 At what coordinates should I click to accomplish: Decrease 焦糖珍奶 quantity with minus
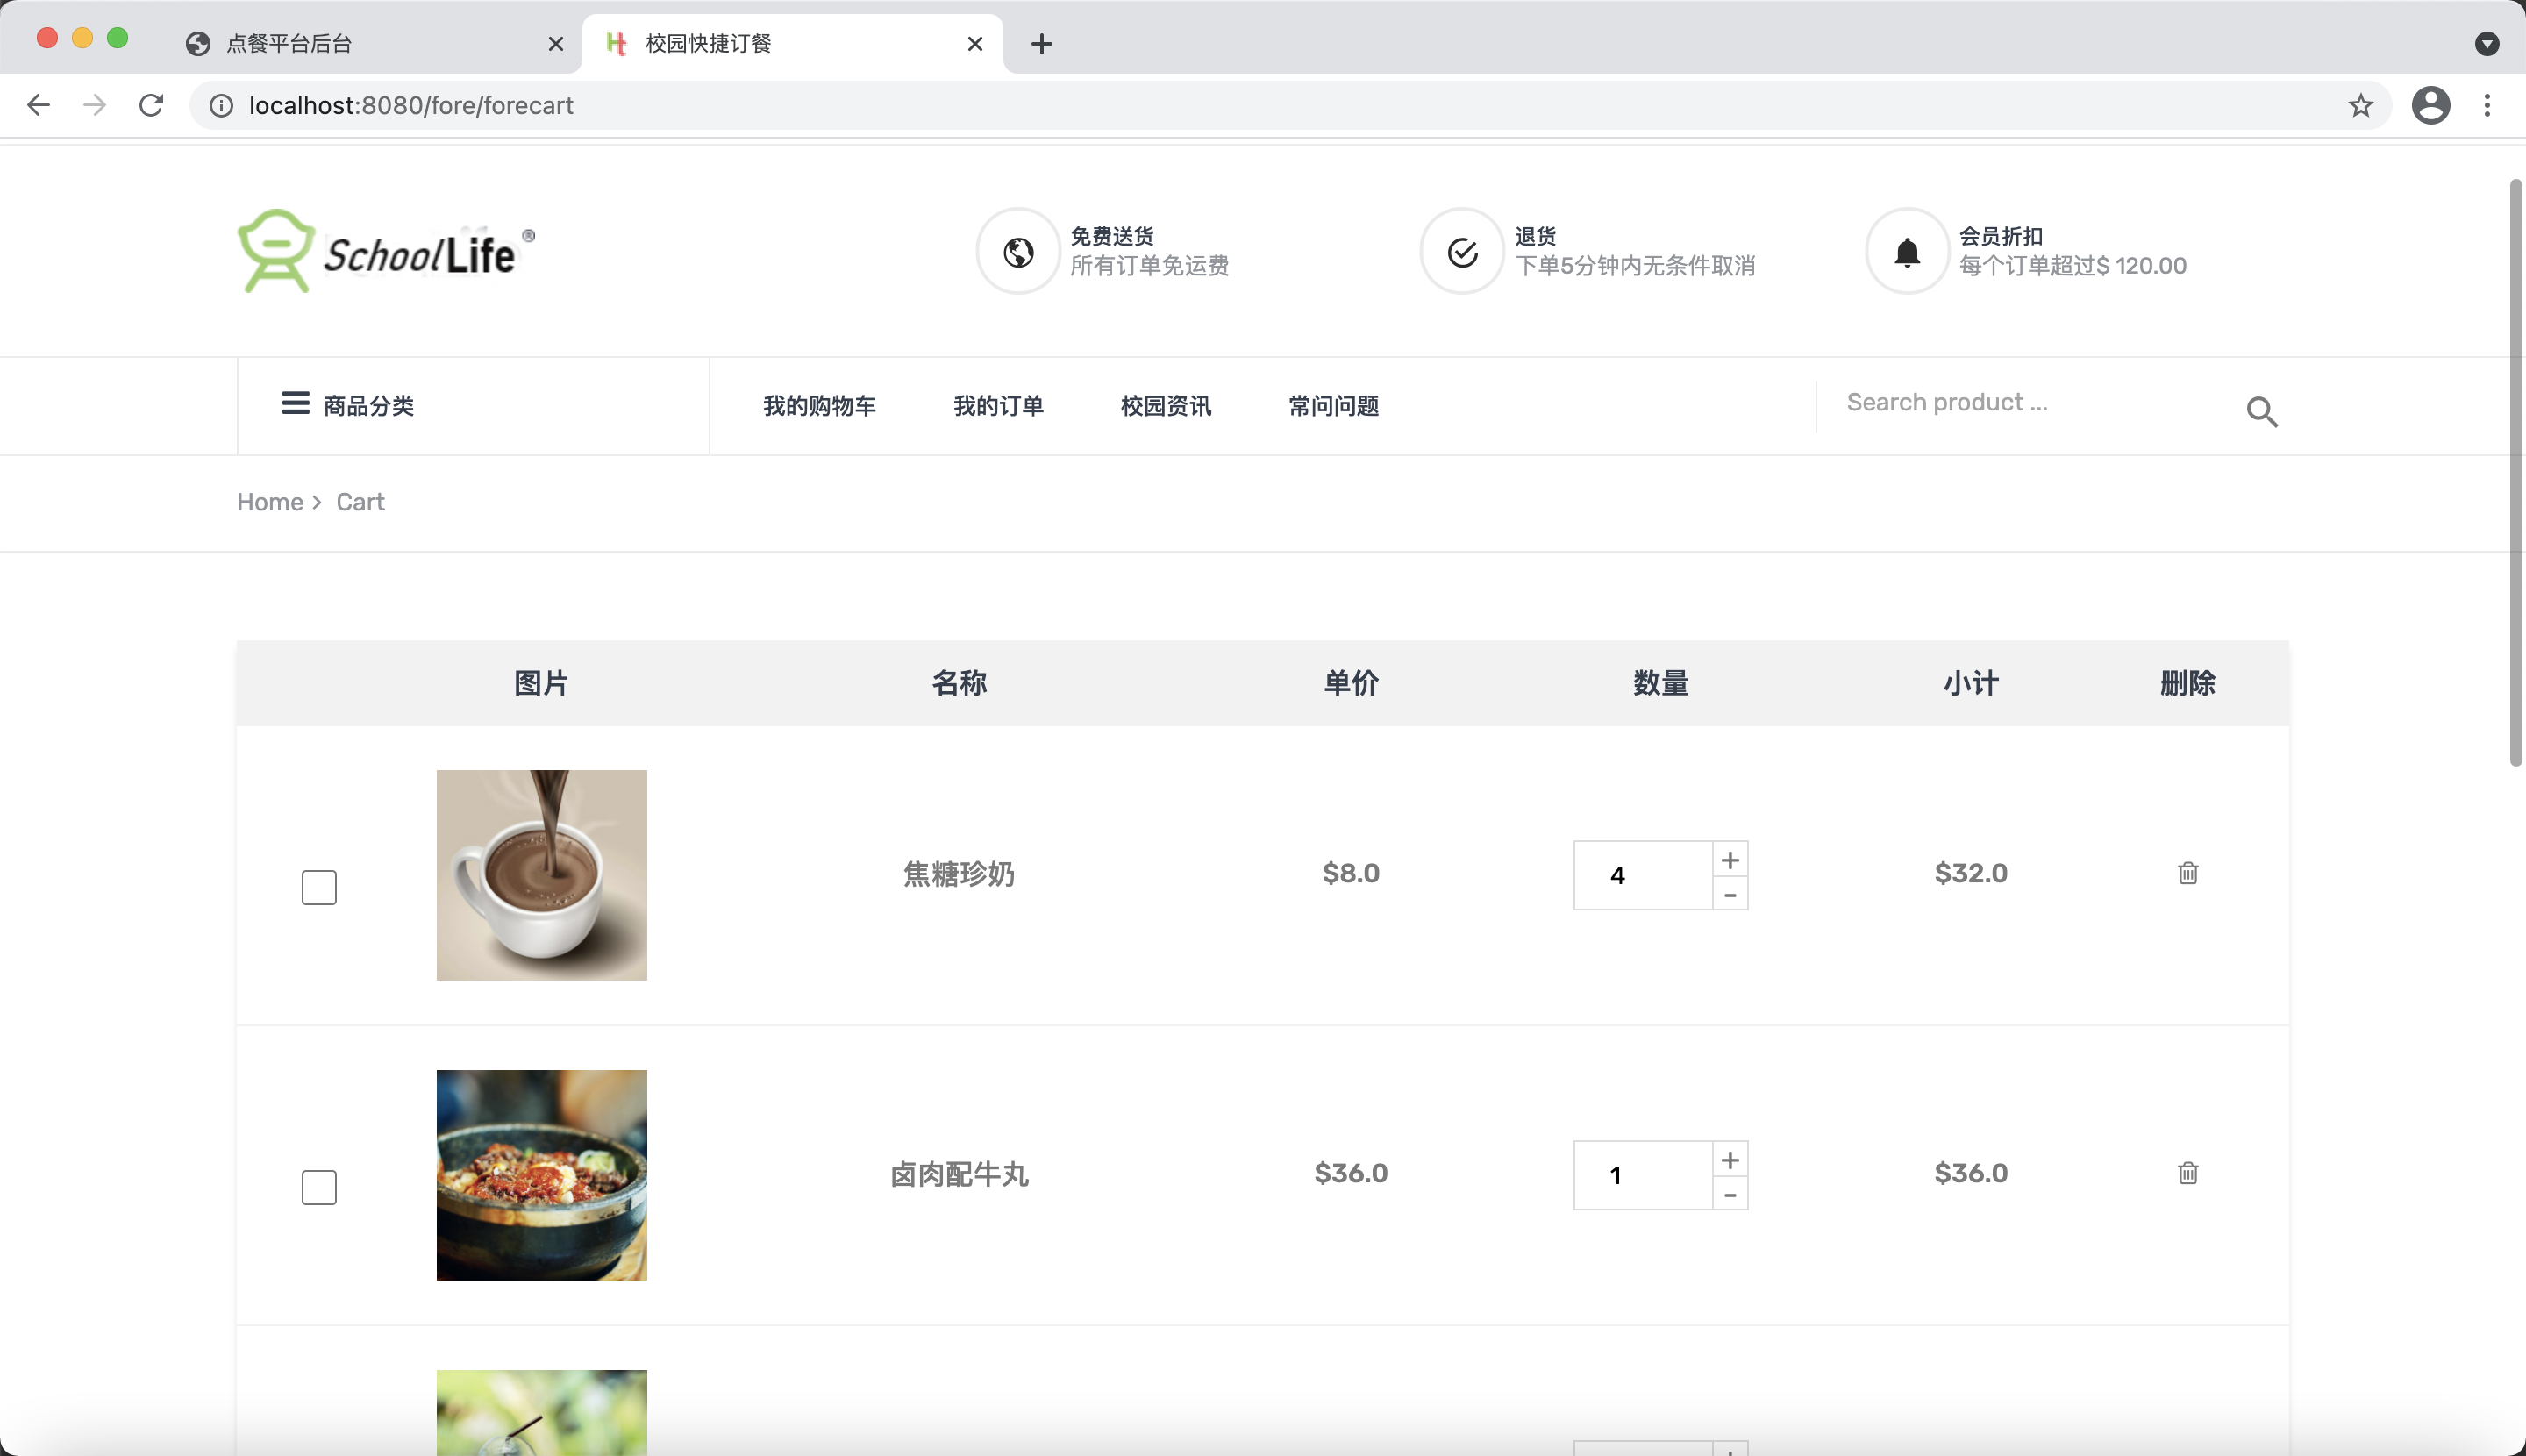point(1730,894)
